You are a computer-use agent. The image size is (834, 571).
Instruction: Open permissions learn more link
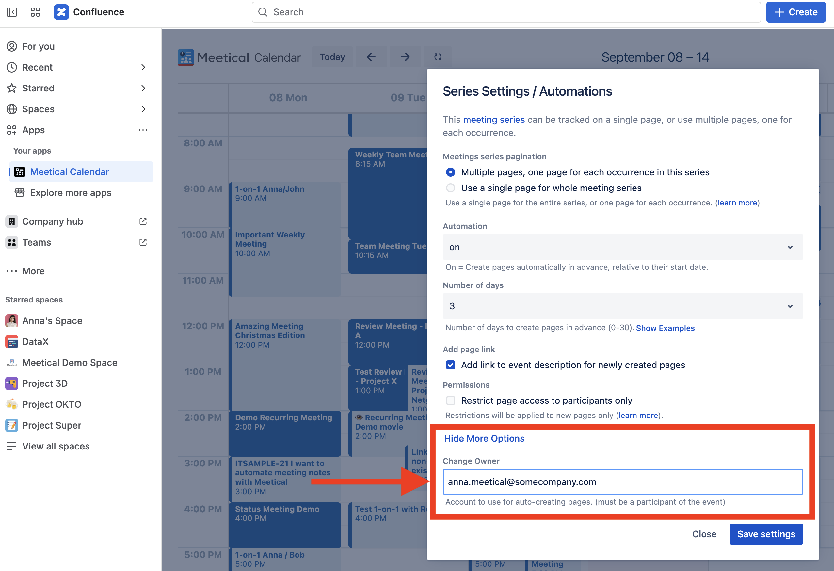(638, 415)
